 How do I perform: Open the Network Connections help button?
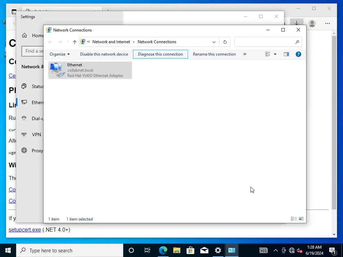coord(298,54)
